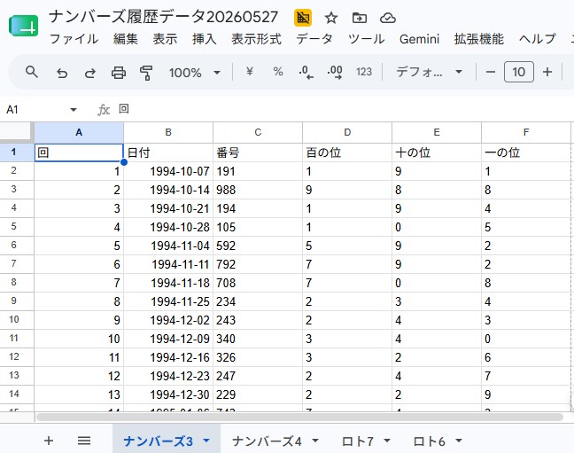Format as yen currency
The height and width of the screenshot is (453, 574).
(x=250, y=72)
